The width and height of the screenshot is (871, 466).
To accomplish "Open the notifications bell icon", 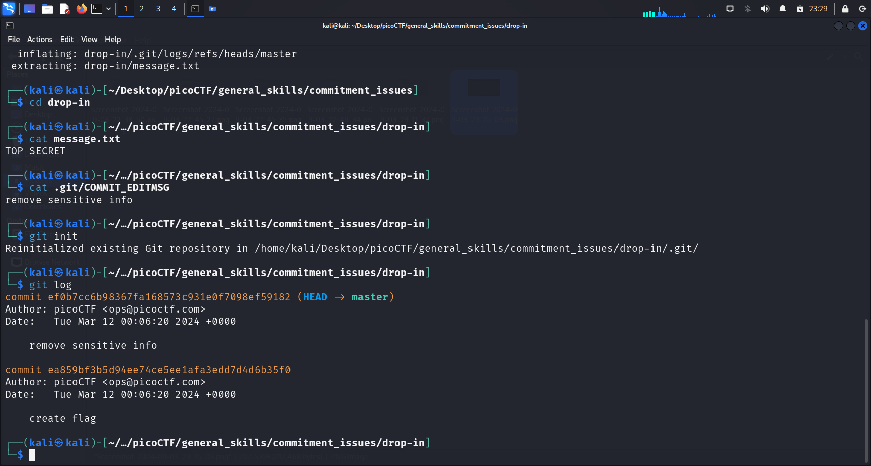I will coord(783,9).
